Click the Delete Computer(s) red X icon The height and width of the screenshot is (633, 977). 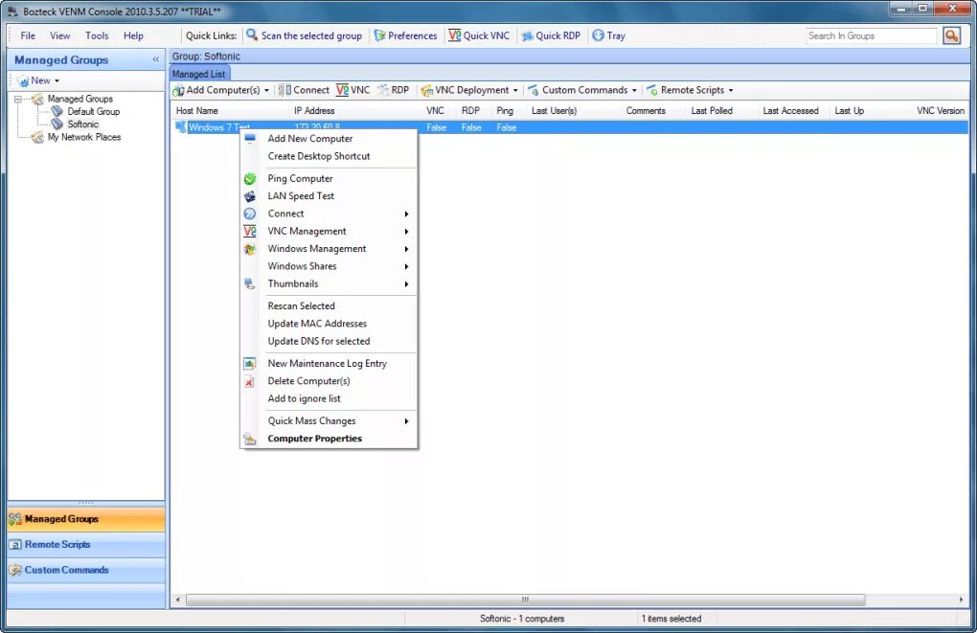pos(250,381)
